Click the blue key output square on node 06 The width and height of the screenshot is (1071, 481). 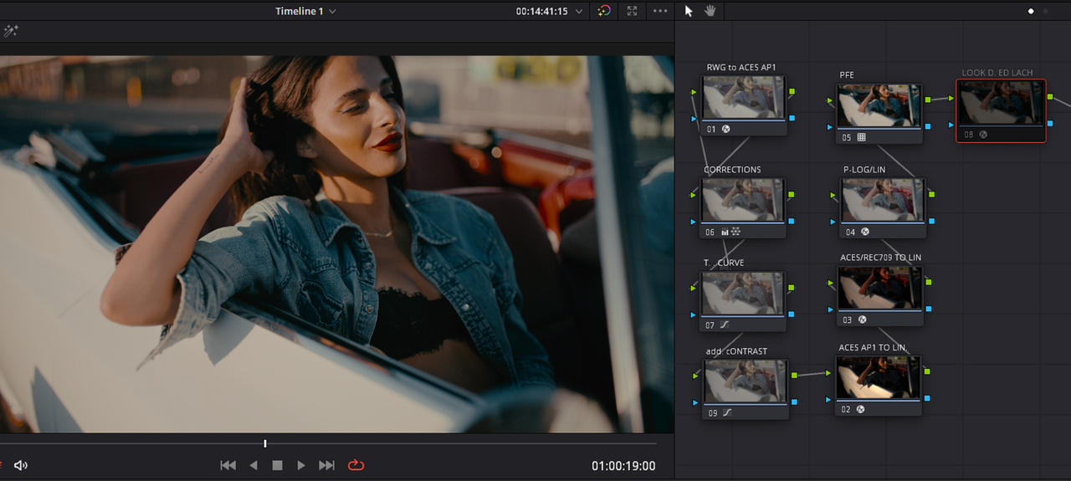pyautogui.click(x=792, y=222)
